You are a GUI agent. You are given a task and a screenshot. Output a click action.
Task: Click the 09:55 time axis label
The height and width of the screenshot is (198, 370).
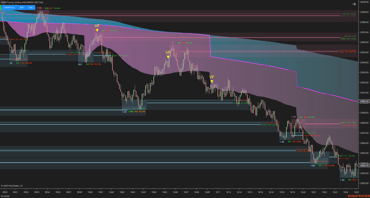click(58, 192)
